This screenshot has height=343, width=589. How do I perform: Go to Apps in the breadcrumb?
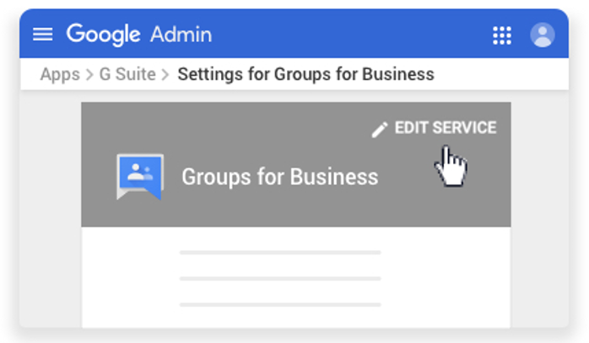click(59, 74)
